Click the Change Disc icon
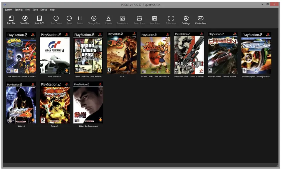This screenshot has width=282, height=170. pos(94,18)
